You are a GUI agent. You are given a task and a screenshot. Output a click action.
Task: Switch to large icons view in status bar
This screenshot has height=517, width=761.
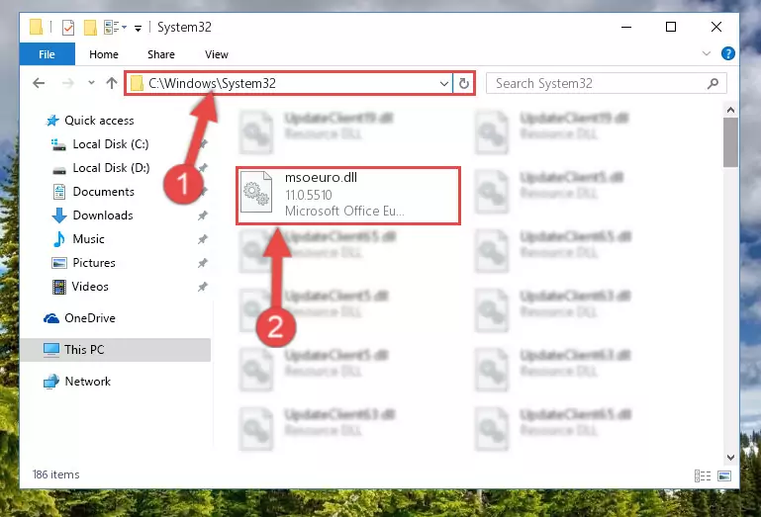pyautogui.click(x=724, y=475)
